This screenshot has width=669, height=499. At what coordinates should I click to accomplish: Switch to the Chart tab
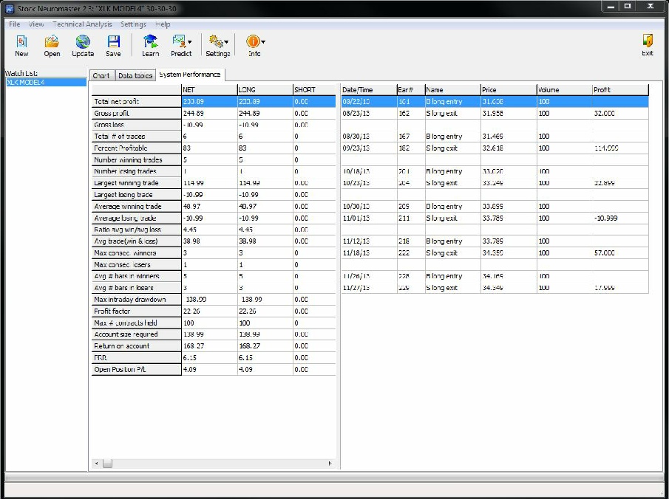(x=101, y=75)
